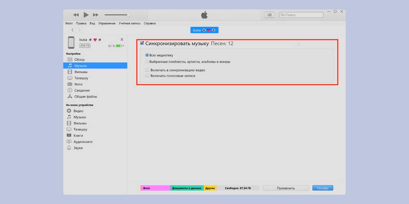Open the list view button near search
This screenshot has width=409, height=204.
[x=269, y=15]
